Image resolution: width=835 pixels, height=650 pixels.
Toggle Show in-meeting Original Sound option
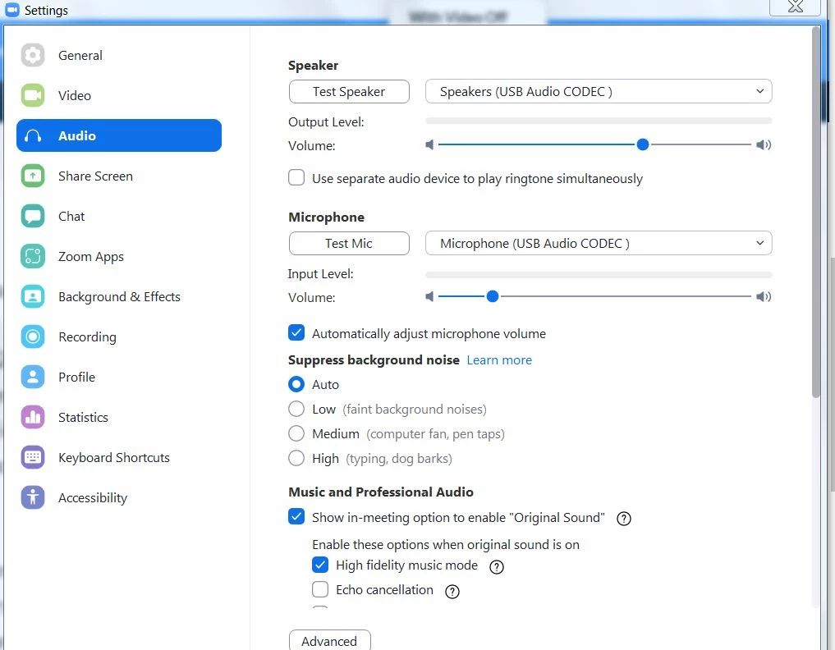click(x=296, y=516)
